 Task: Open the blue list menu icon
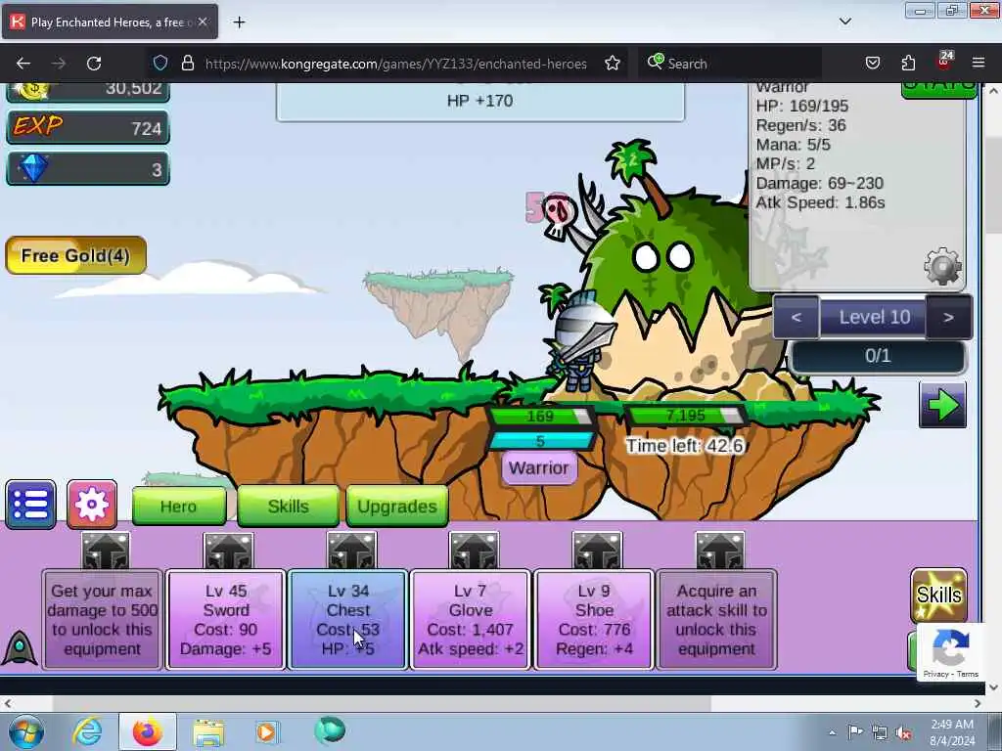30,506
